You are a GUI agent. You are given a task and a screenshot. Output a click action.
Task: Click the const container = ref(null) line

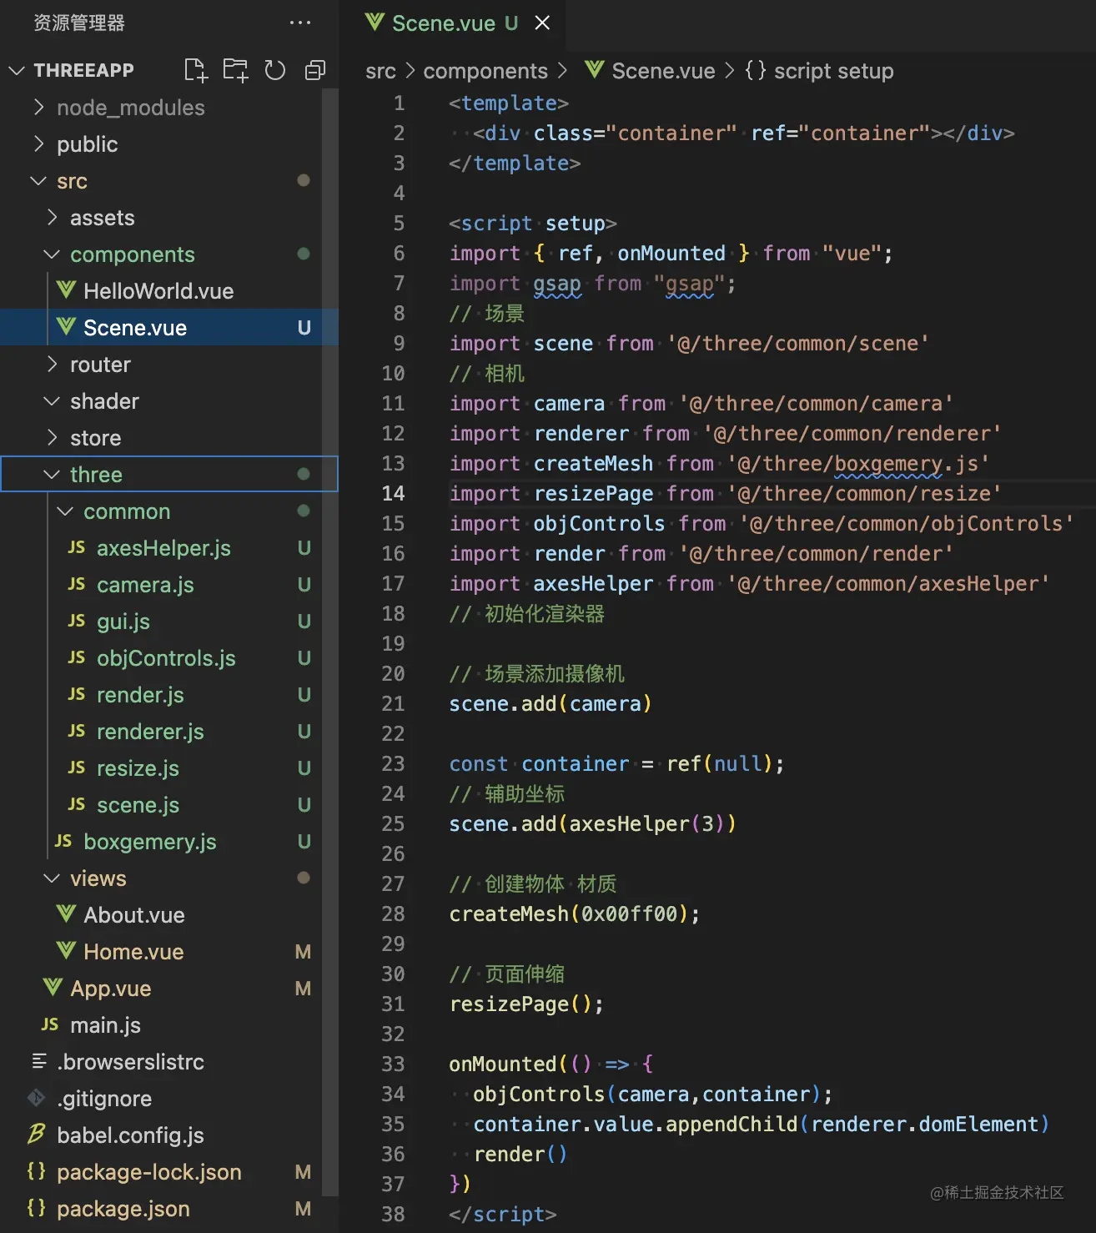(616, 764)
